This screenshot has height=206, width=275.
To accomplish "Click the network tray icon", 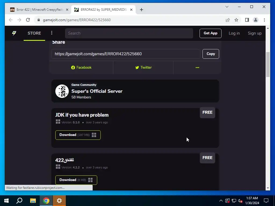I will [x=234, y=201].
